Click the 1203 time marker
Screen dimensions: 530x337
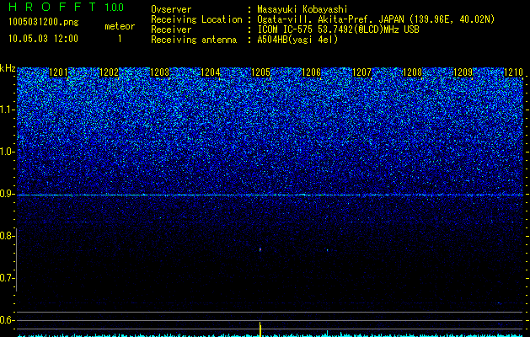159,72
